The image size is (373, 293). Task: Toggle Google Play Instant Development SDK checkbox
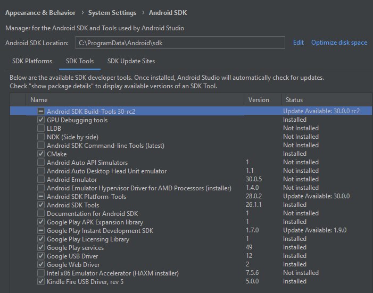(41, 230)
